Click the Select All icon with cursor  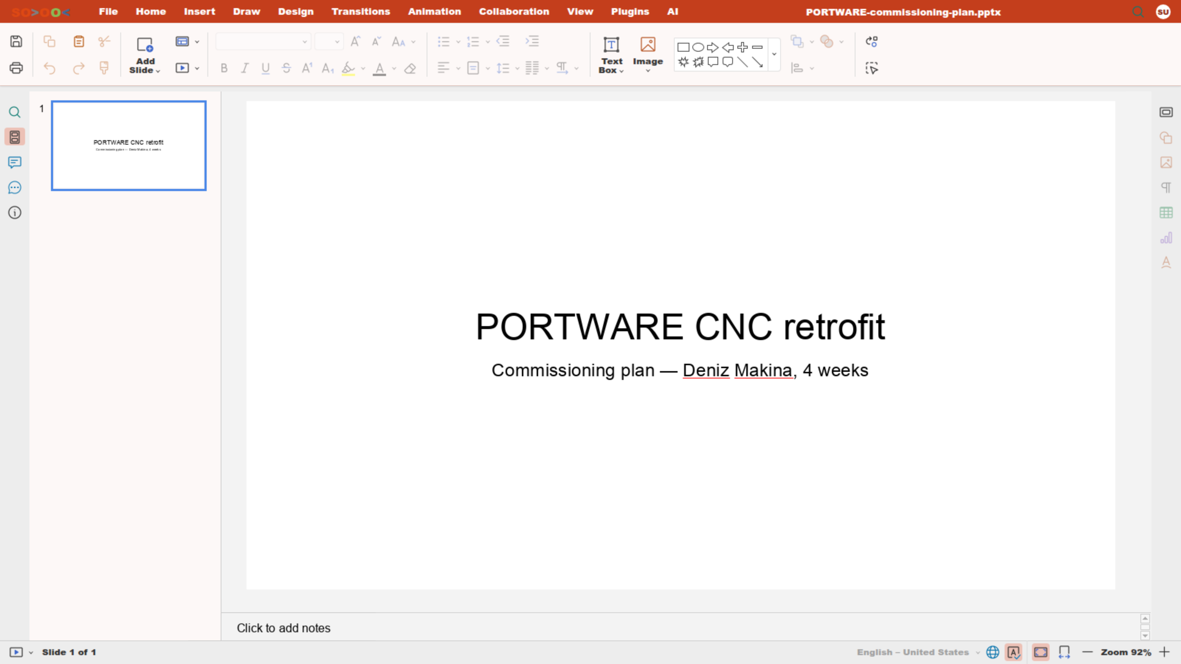[x=871, y=68]
